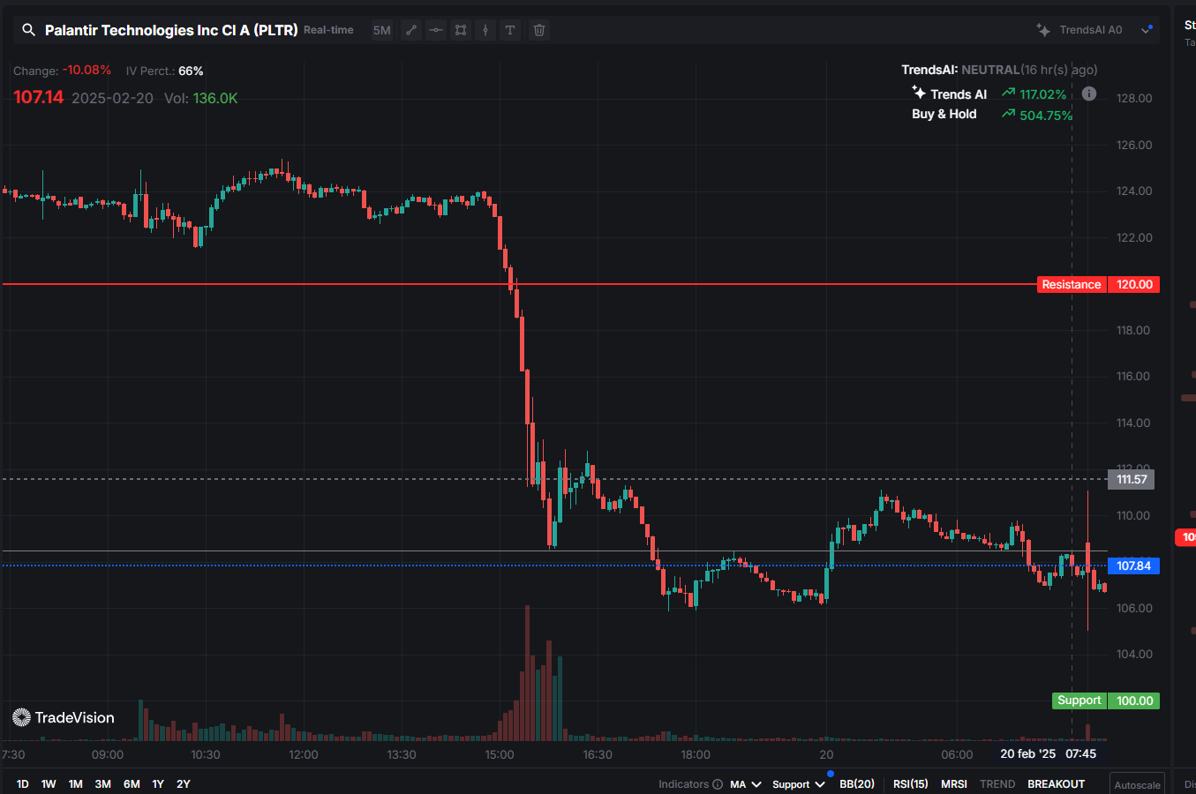Open the Trends AI info icon
Screen dimensions: 1196x794
pyautogui.click(x=1089, y=94)
